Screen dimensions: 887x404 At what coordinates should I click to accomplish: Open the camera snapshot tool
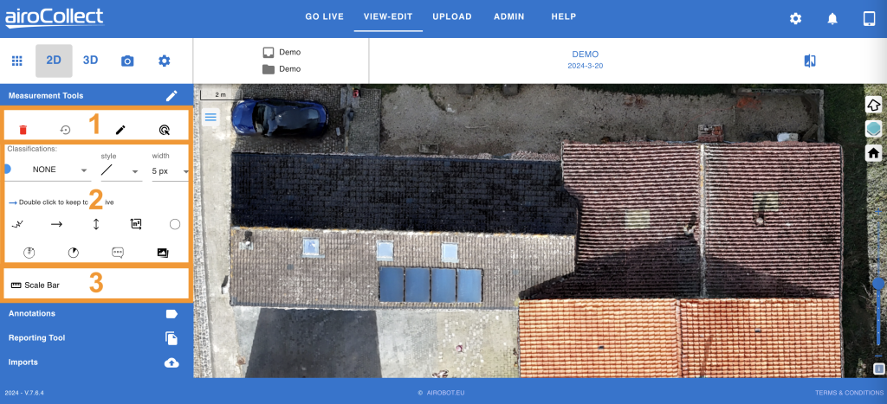pyautogui.click(x=127, y=61)
